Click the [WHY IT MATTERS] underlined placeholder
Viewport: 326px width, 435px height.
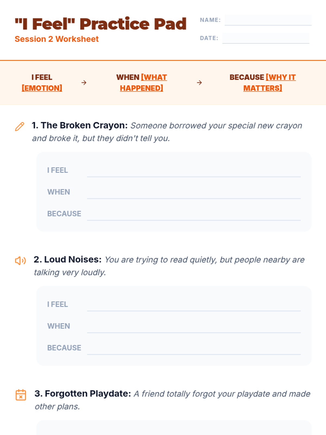coord(263,88)
